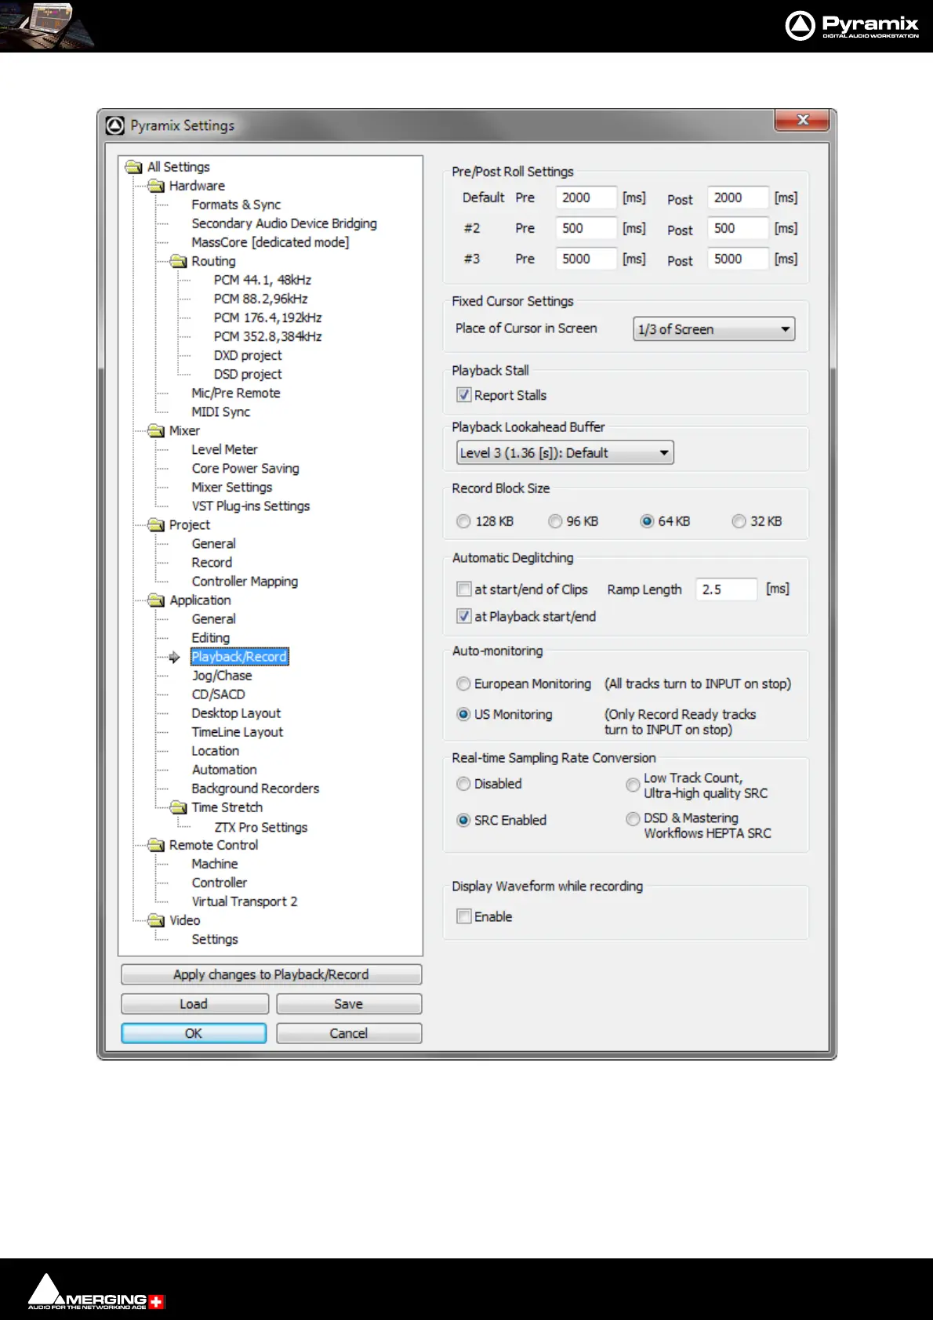Image resolution: width=933 pixels, height=1320 pixels.
Task: Open Level Meter settings page
Action: (x=224, y=450)
